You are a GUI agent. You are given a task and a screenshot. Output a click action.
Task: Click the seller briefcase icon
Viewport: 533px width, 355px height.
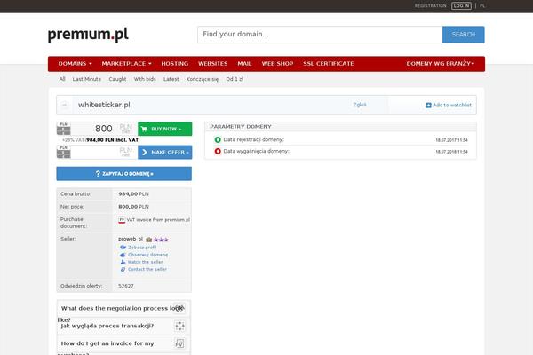(x=149, y=240)
